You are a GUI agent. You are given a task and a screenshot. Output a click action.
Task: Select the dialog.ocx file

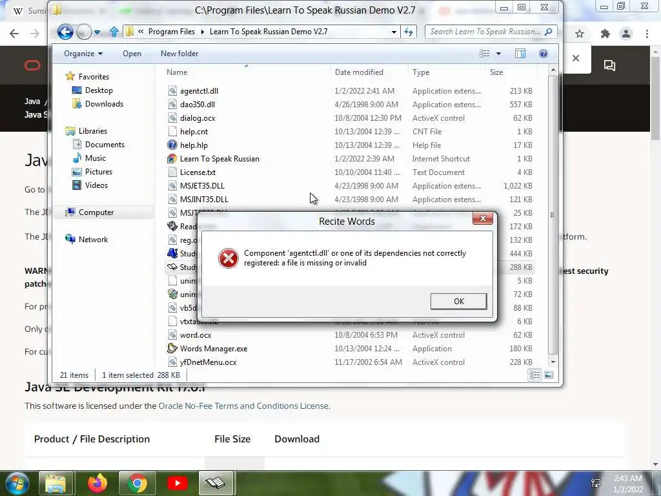tap(198, 118)
